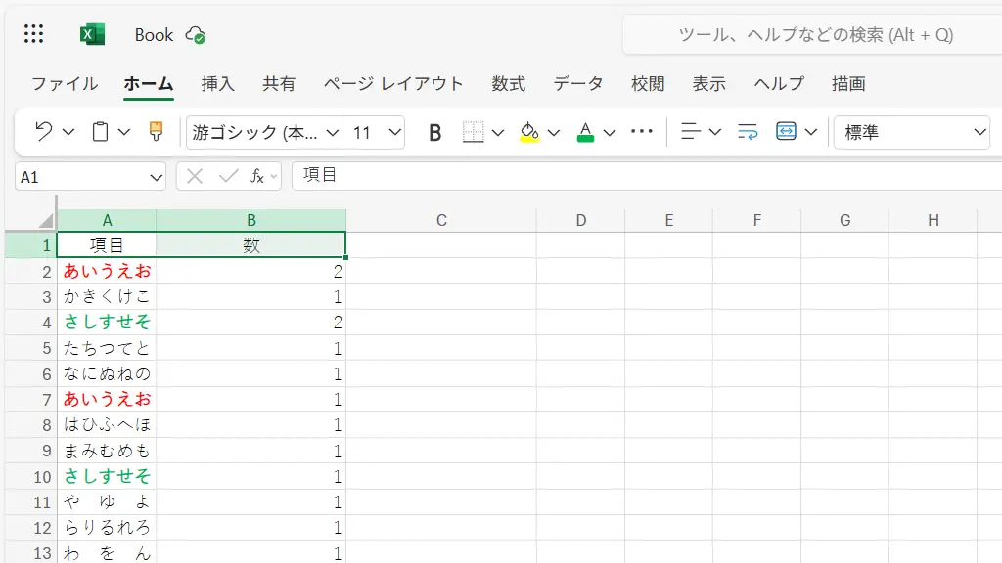Select column G header
Screen dimensions: 1002x563
click(844, 220)
